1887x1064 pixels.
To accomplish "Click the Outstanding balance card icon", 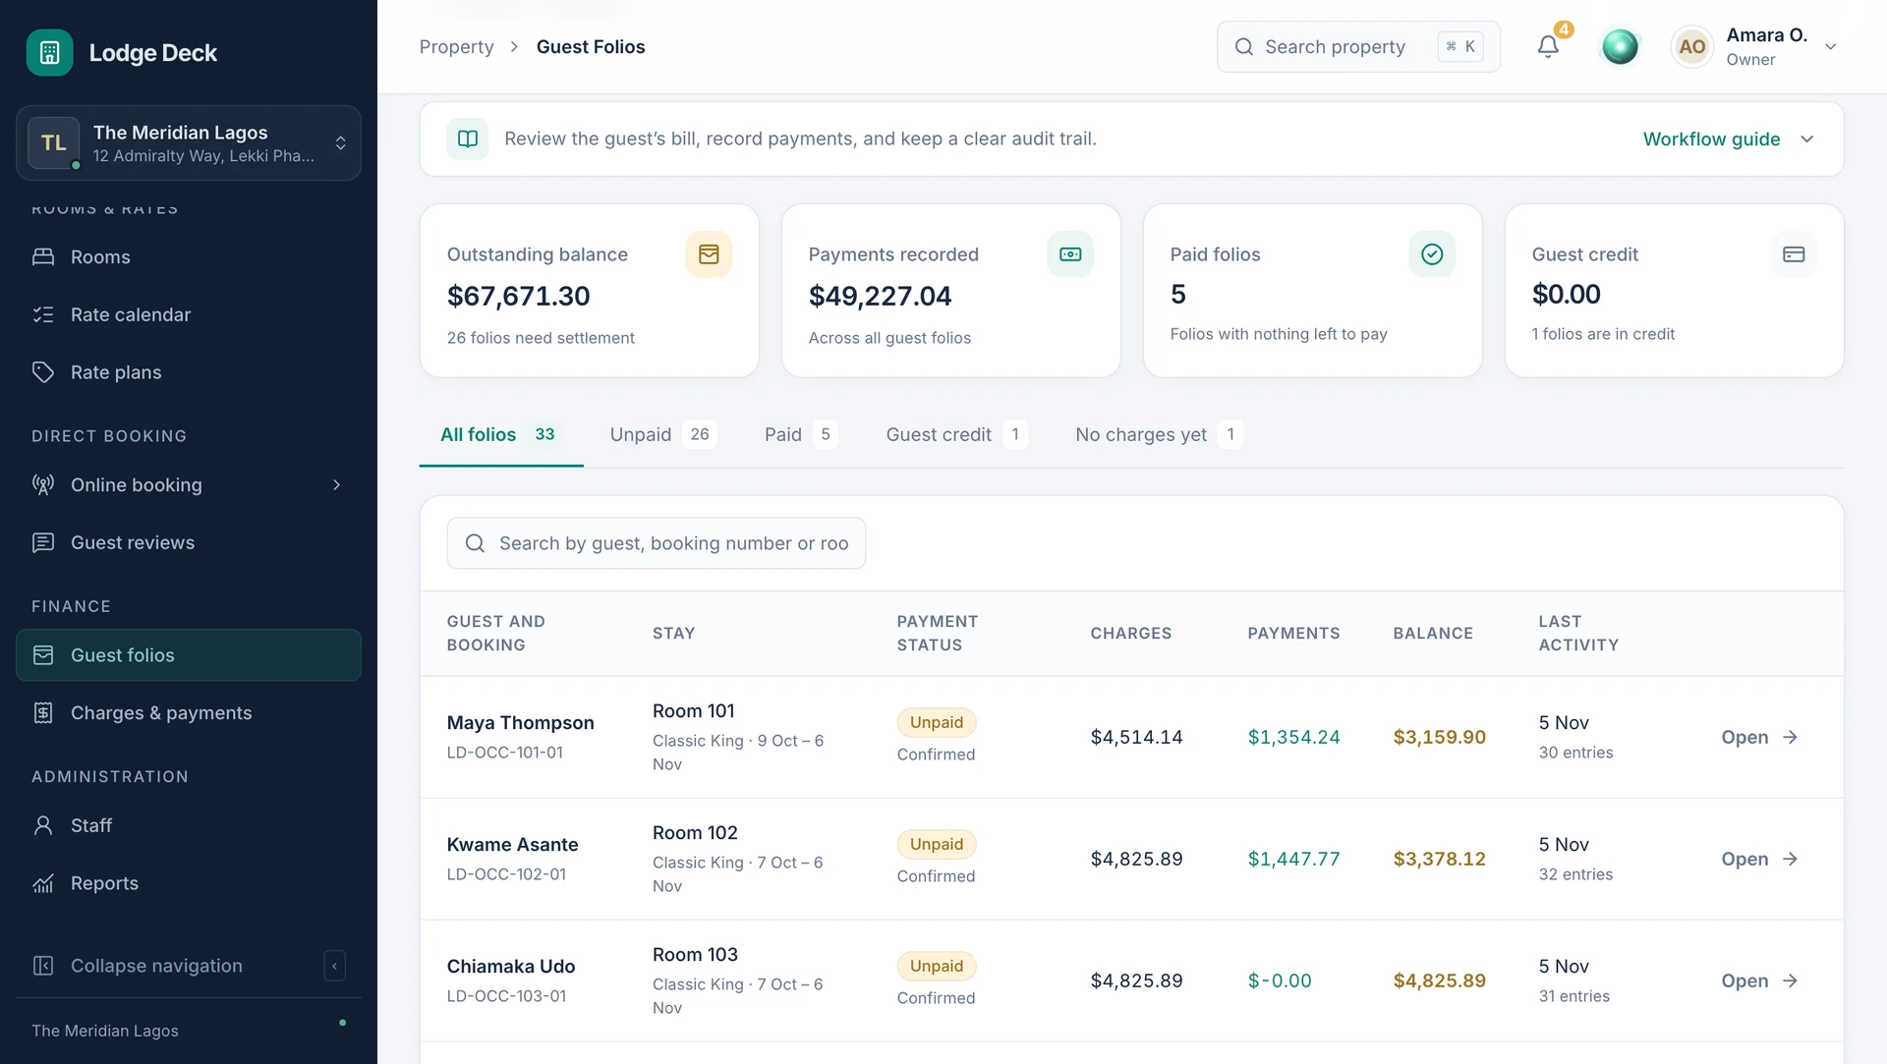I will (x=709, y=254).
